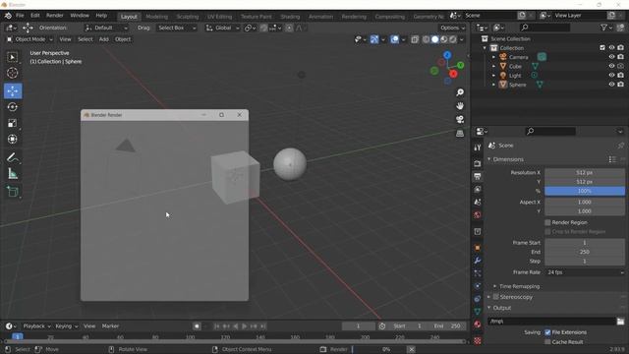Hide the Light in viewport
This screenshot has height=354, width=629.
tap(611, 76)
